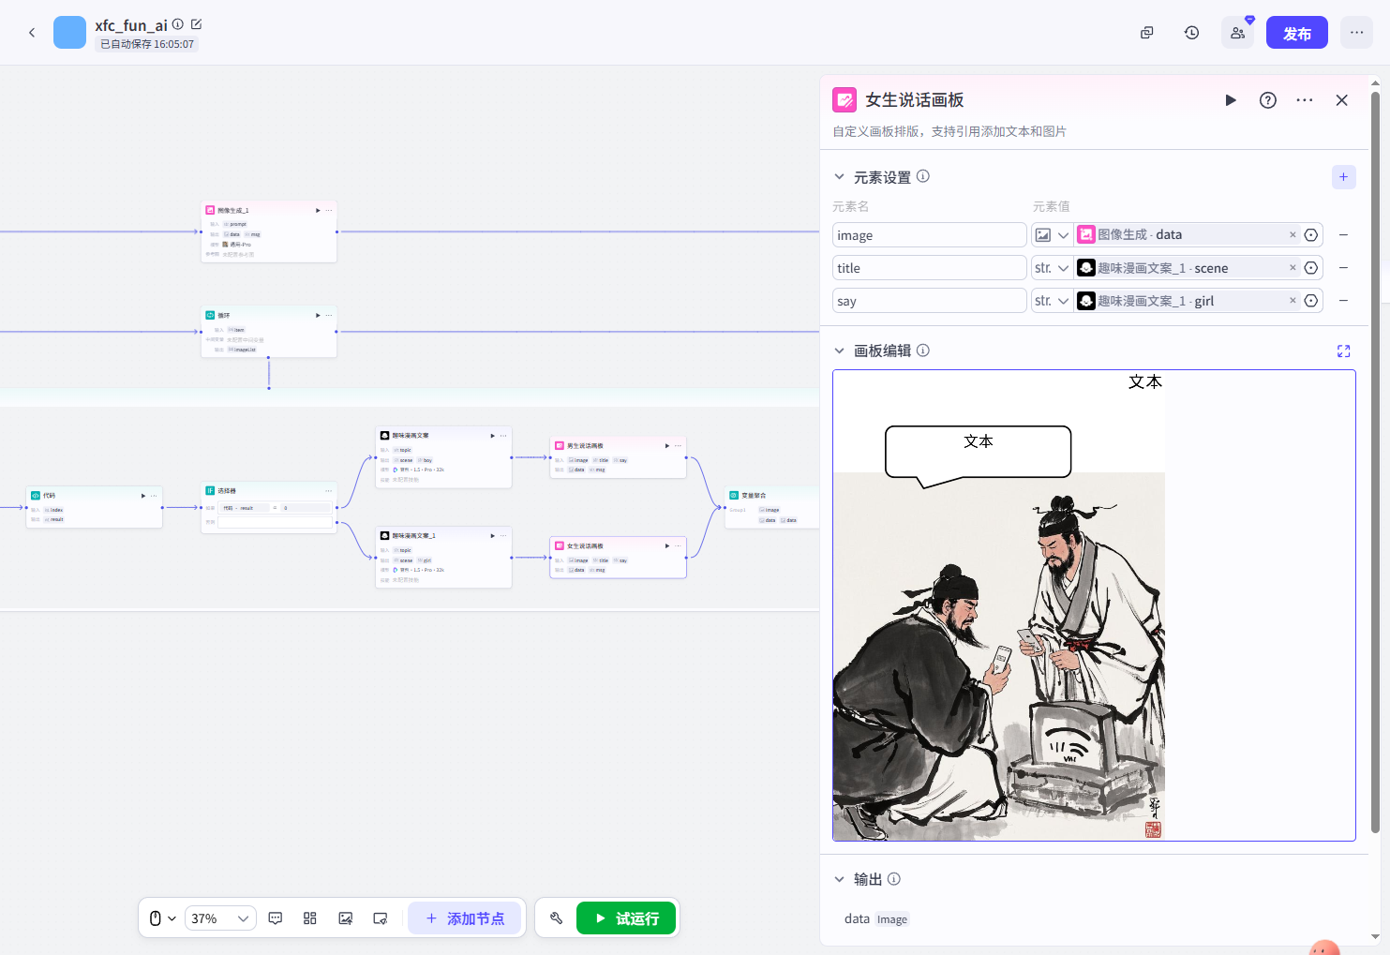Select the 图像生成_1 node on canvas
This screenshot has width=1390, height=955.
(269, 231)
